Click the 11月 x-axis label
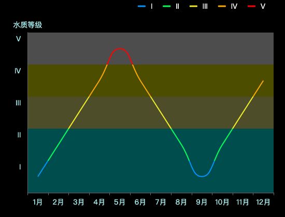The image size is (285, 217). tap(243, 202)
